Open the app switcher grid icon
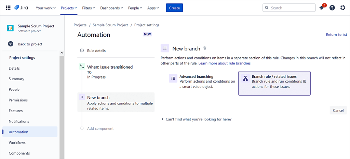Image resolution: width=350 pixels, height=159 pixels. pyautogui.click(x=8, y=8)
